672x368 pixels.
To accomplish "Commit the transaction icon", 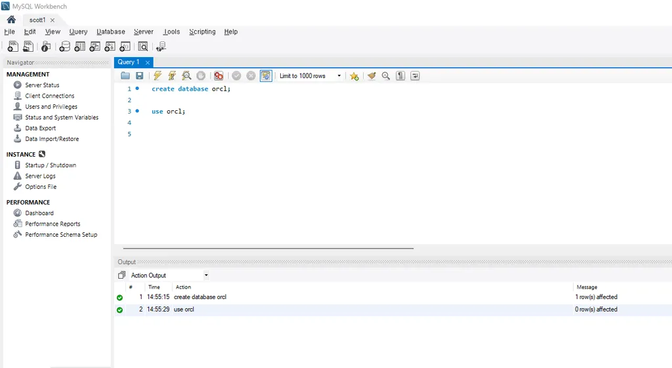I will tap(236, 76).
